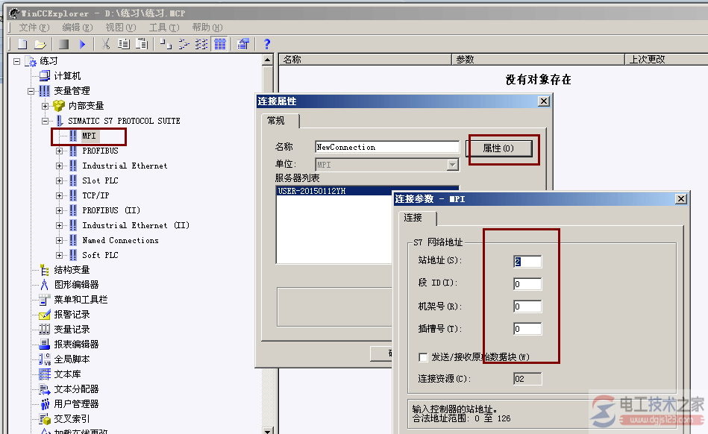The image size is (708, 434).
Task: Collapse SIMATIC S7 PROTOCOL SUITE node
Action: pos(45,121)
